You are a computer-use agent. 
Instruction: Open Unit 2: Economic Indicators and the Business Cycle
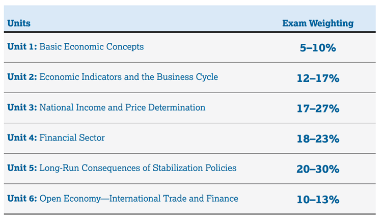(x=113, y=77)
